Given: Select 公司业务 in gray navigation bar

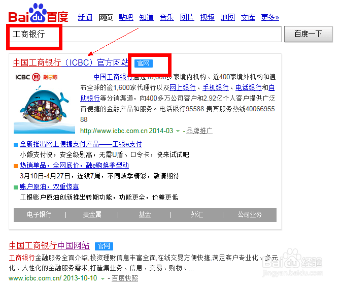Looking at the screenshot, I should [x=250, y=215].
